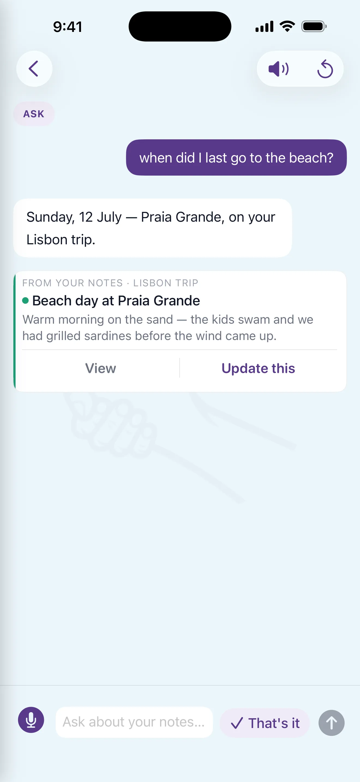Image resolution: width=360 pixels, height=782 pixels.
Task: Tap the note excerpt about grilled sardines
Action: [x=168, y=327]
